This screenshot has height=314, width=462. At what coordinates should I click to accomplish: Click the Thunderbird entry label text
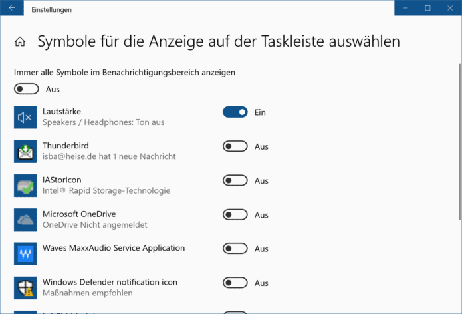tap(65, 146)
